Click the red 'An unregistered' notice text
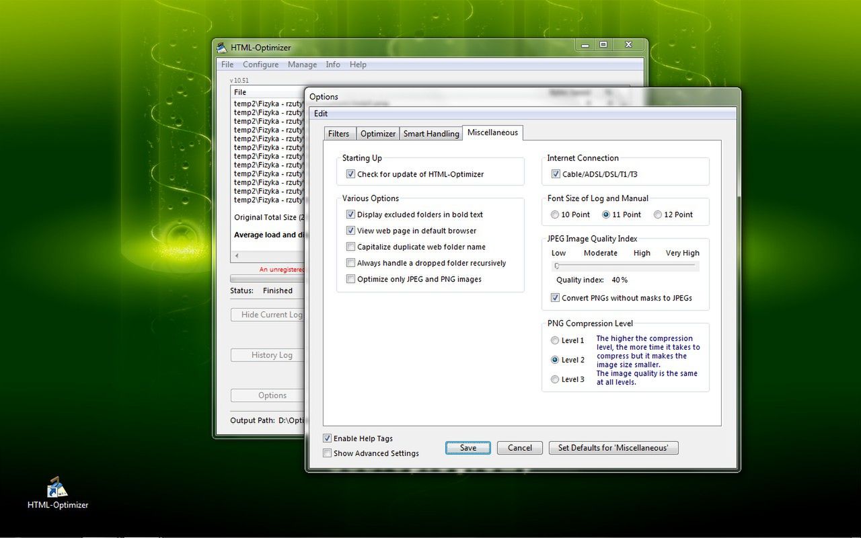This screenshot has height=538, width=861. point(282,270)
